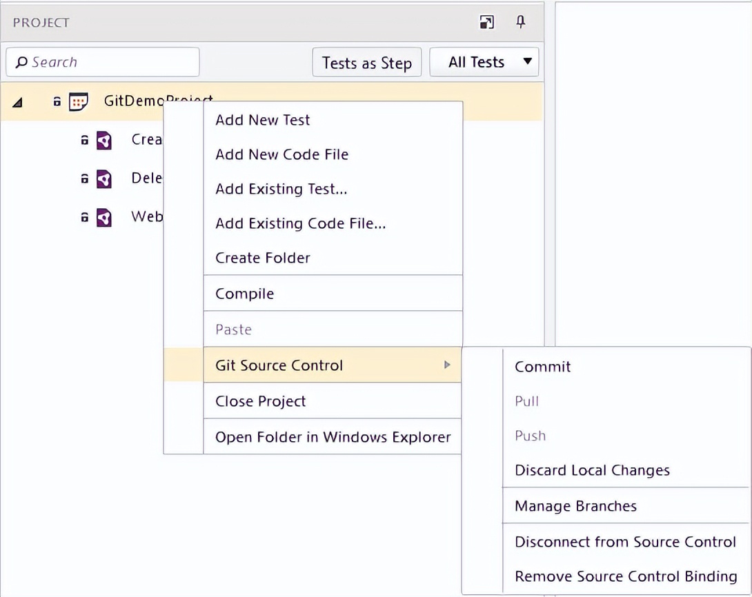The width and height of the screenshot is (752, 597).
Task: Select Commit in Git submenu
Action: pyautogui.click(x=543, y=367)
